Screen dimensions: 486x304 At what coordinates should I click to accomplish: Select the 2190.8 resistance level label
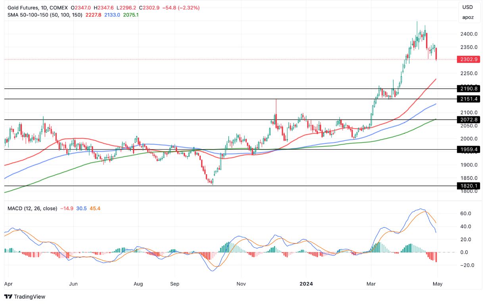point(468,89)
